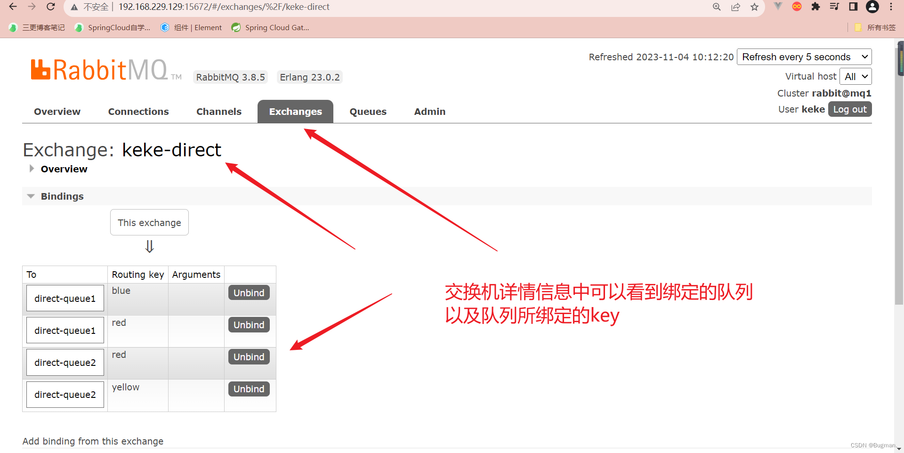Image resolution: width=904 pixels, height=453 pixels.
Task: Click the RabbitMQ logo
Action: [106, 70]
